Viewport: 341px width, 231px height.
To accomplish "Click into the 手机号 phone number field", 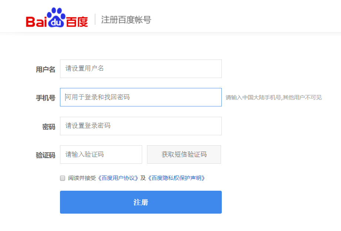I will pos(141,97).
